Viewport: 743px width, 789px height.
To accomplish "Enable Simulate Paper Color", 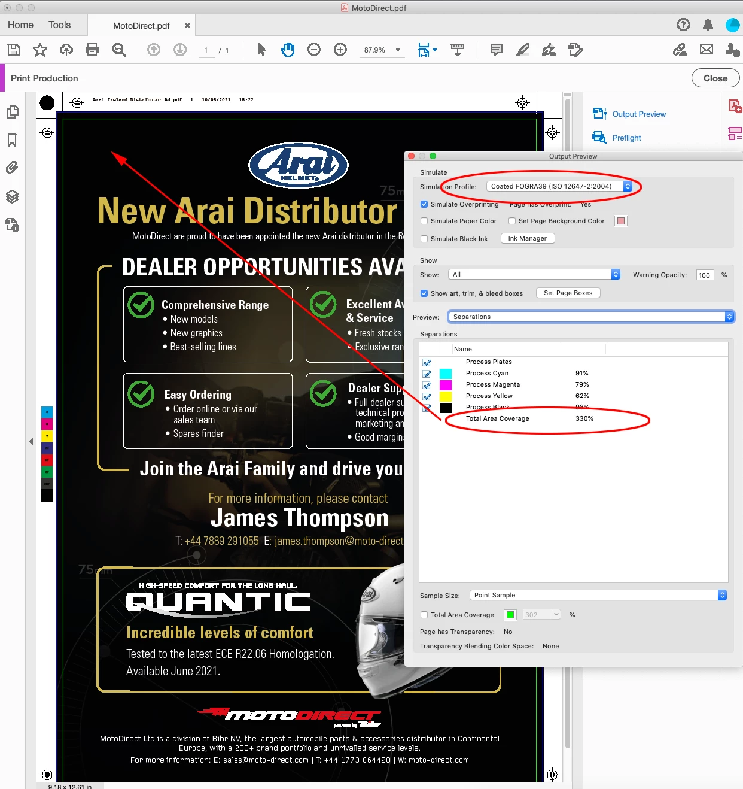I will pos(424,221).
